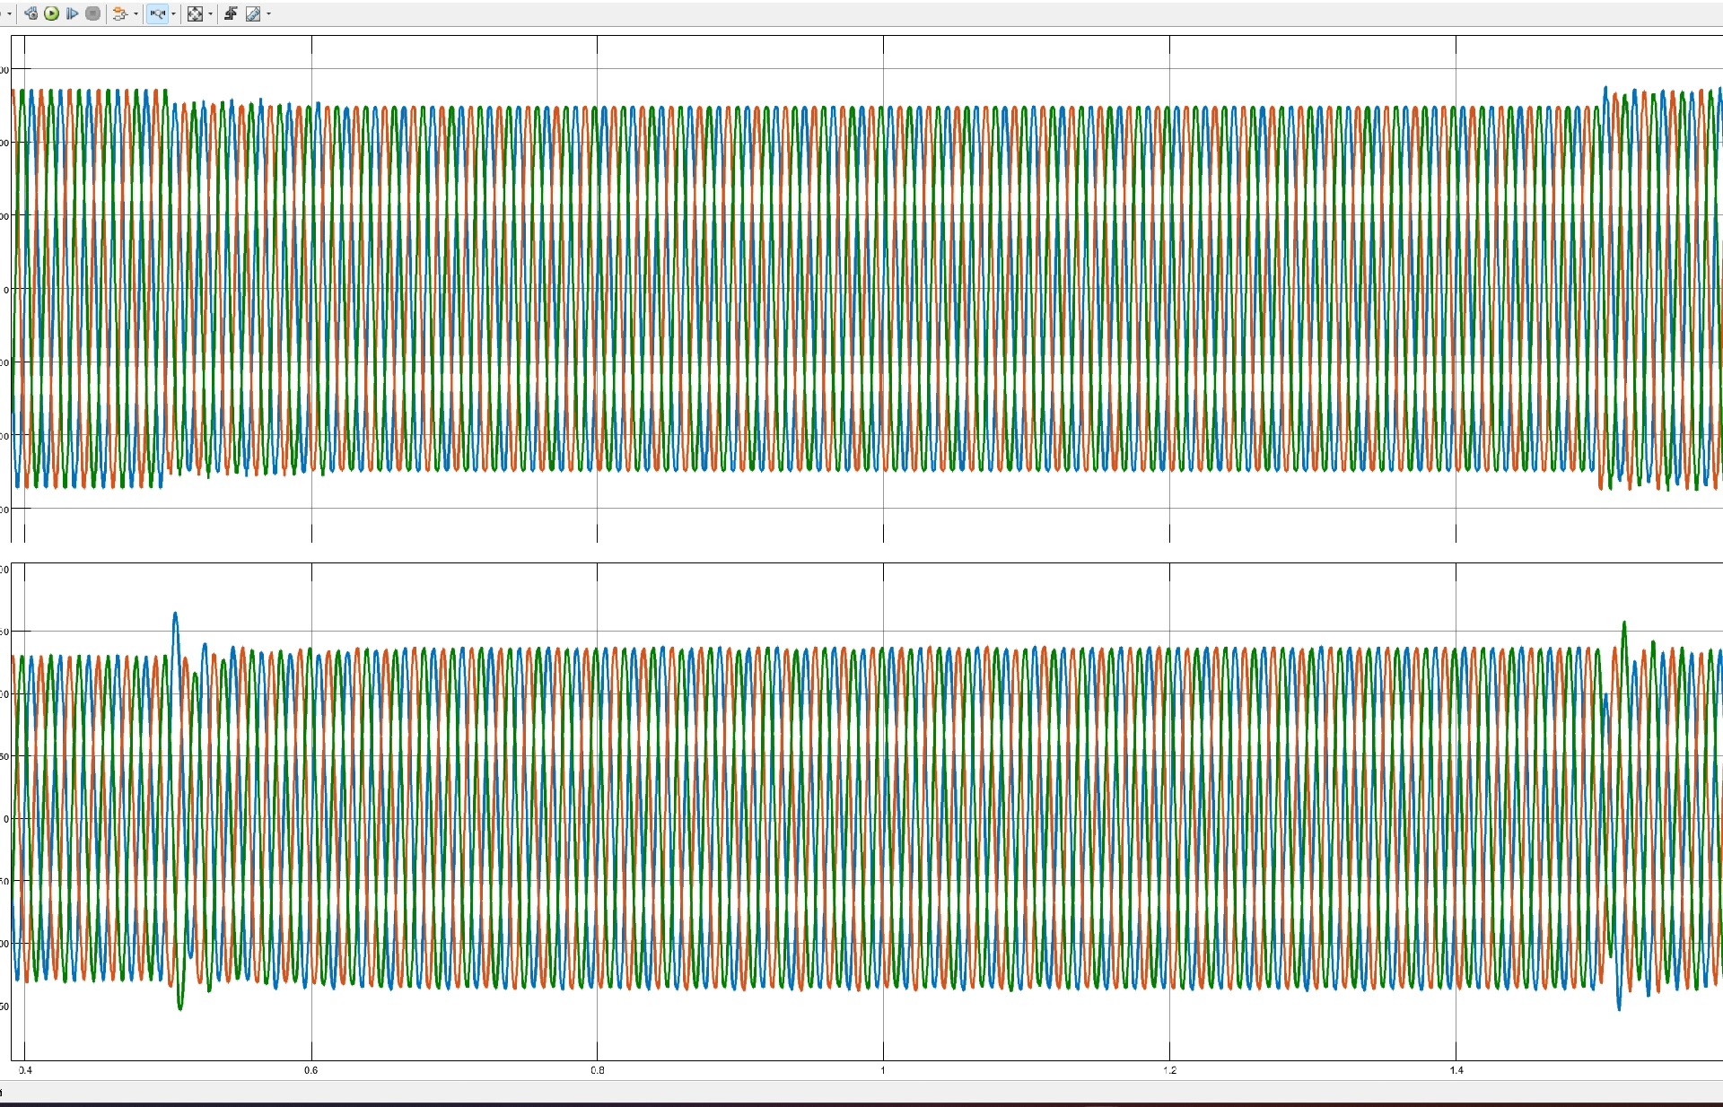The width and height of the screenshot is (1723, 1107).
Task: Expand the Scale Axes dropdown arrow
Action: pos(211,13)
